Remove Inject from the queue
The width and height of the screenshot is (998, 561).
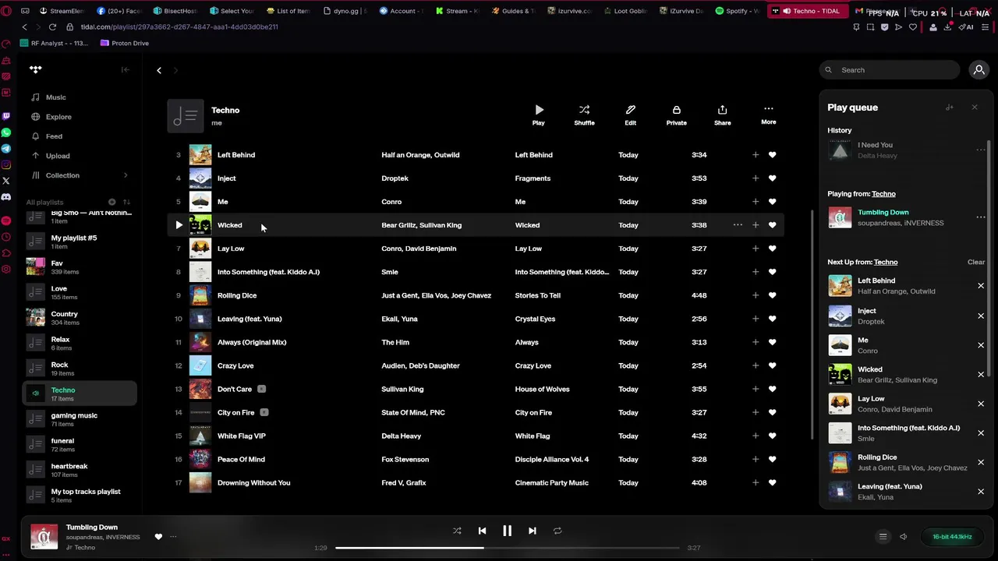tap(981, 316)
